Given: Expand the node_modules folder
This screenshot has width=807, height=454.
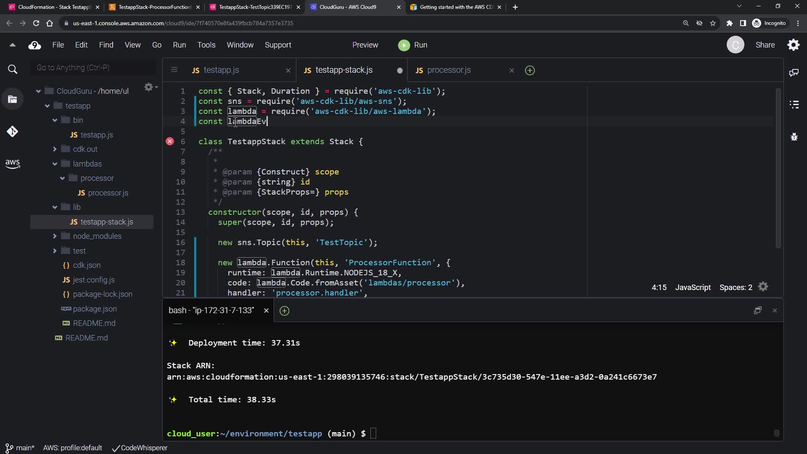Looking at the screenshot, I should point(55,236).
